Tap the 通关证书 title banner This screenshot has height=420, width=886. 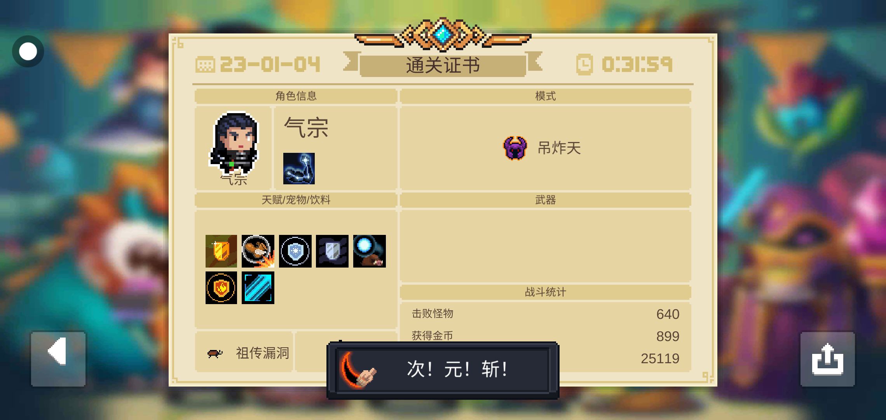443,65
